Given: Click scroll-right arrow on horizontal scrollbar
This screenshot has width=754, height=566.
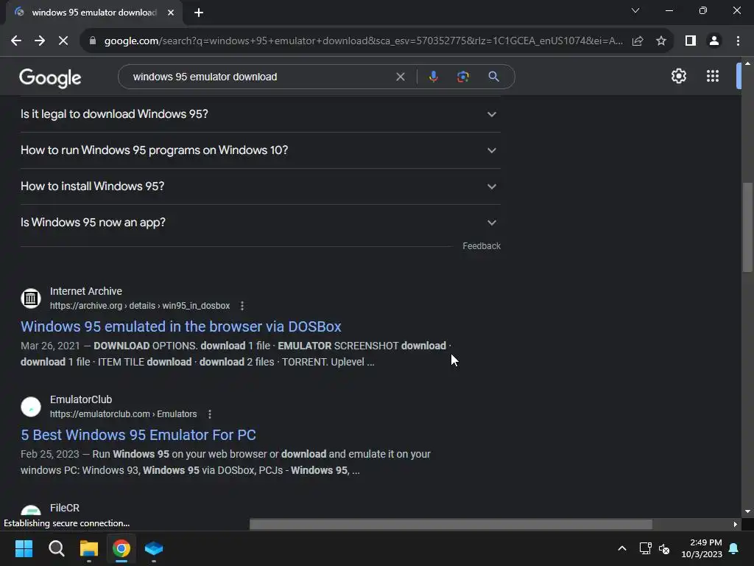Looking at the screenshot, I should (736, 524).
